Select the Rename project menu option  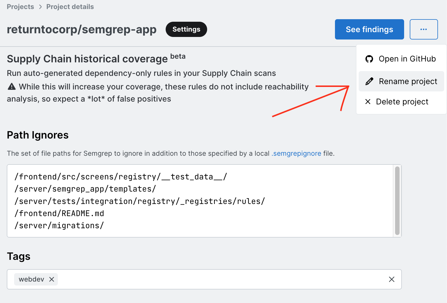[408, 82]
